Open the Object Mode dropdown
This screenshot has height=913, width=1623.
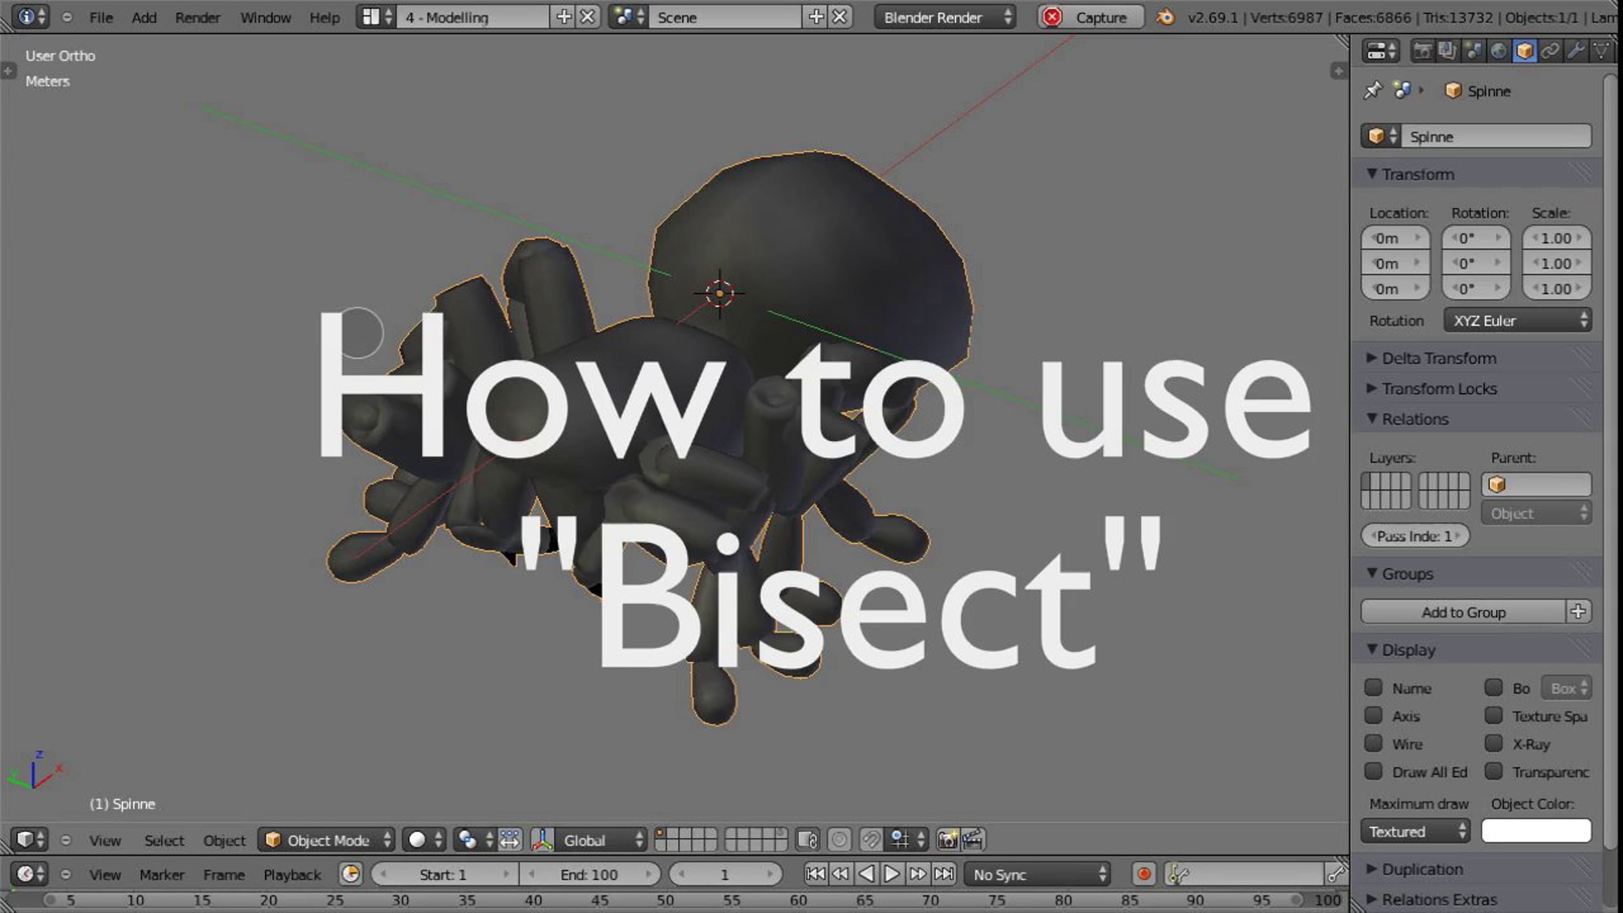[327, 840]
